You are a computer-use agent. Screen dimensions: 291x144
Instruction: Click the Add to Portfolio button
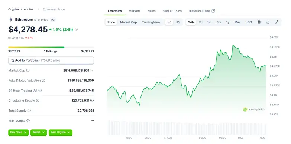click(51, 60)
